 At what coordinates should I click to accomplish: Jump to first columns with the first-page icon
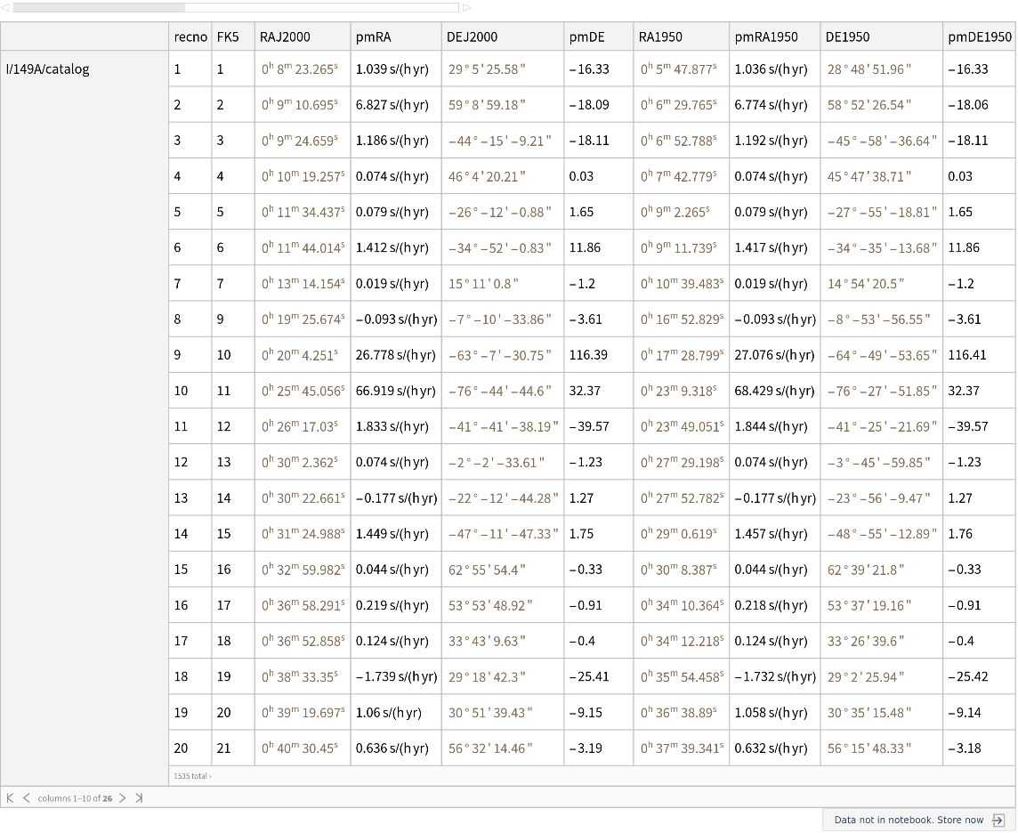(10, 798)
